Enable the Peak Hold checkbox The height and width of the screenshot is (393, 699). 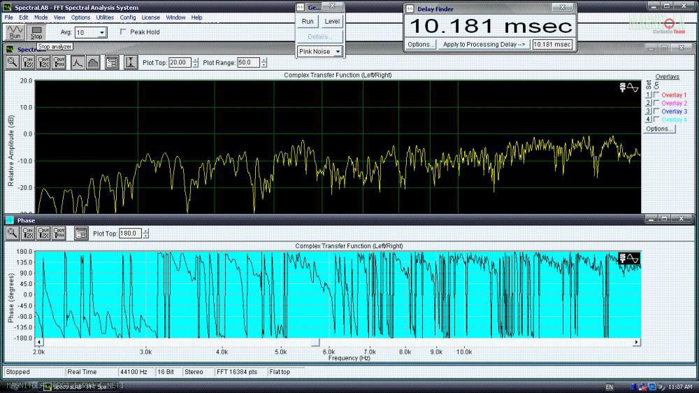pos(123,31)
